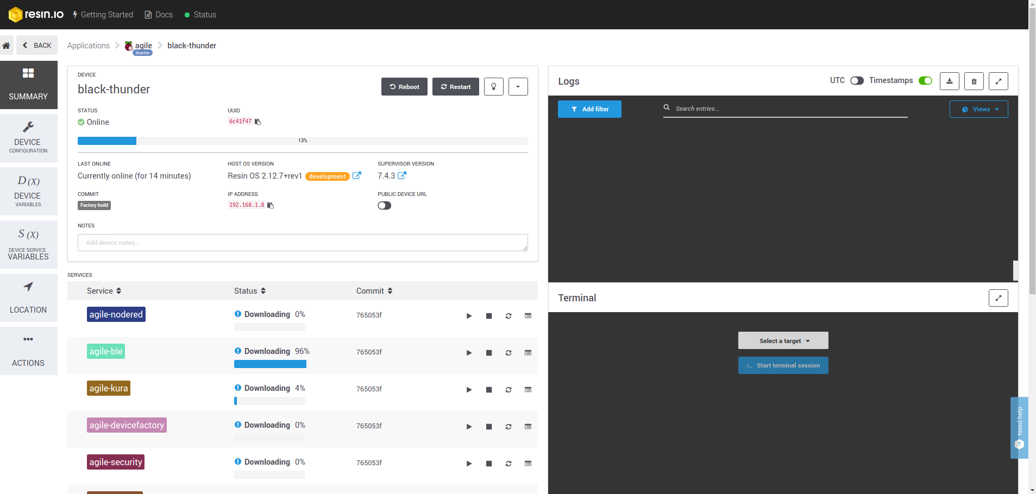Click the development OS badge
This screenshot has width=1036, height=494.
(328, 176)
